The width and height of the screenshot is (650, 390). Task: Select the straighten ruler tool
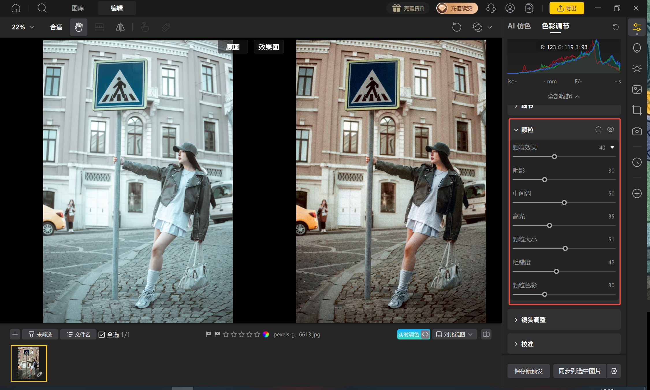pos(99,27)
